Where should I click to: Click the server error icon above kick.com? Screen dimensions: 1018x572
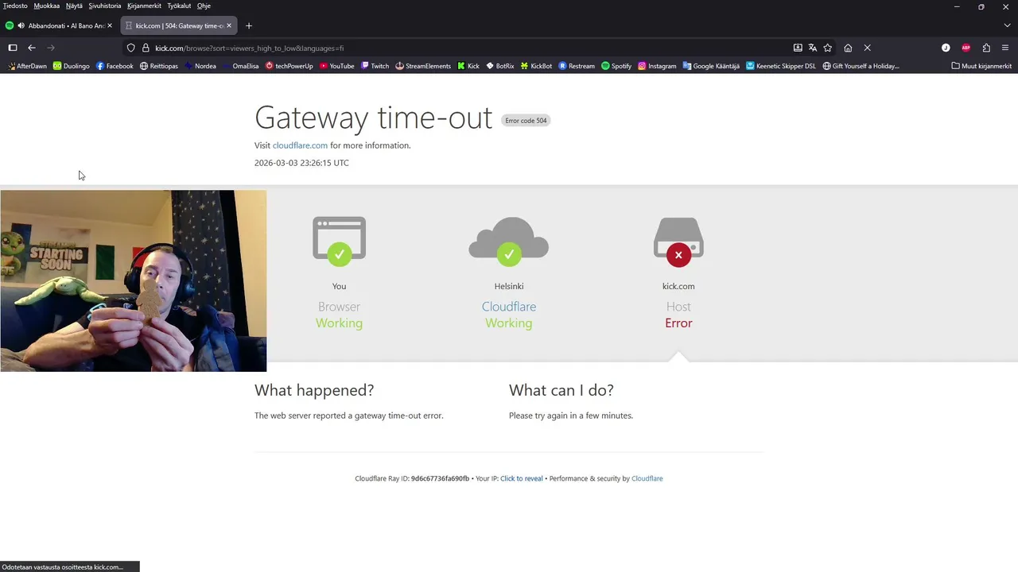pos(678,241)
